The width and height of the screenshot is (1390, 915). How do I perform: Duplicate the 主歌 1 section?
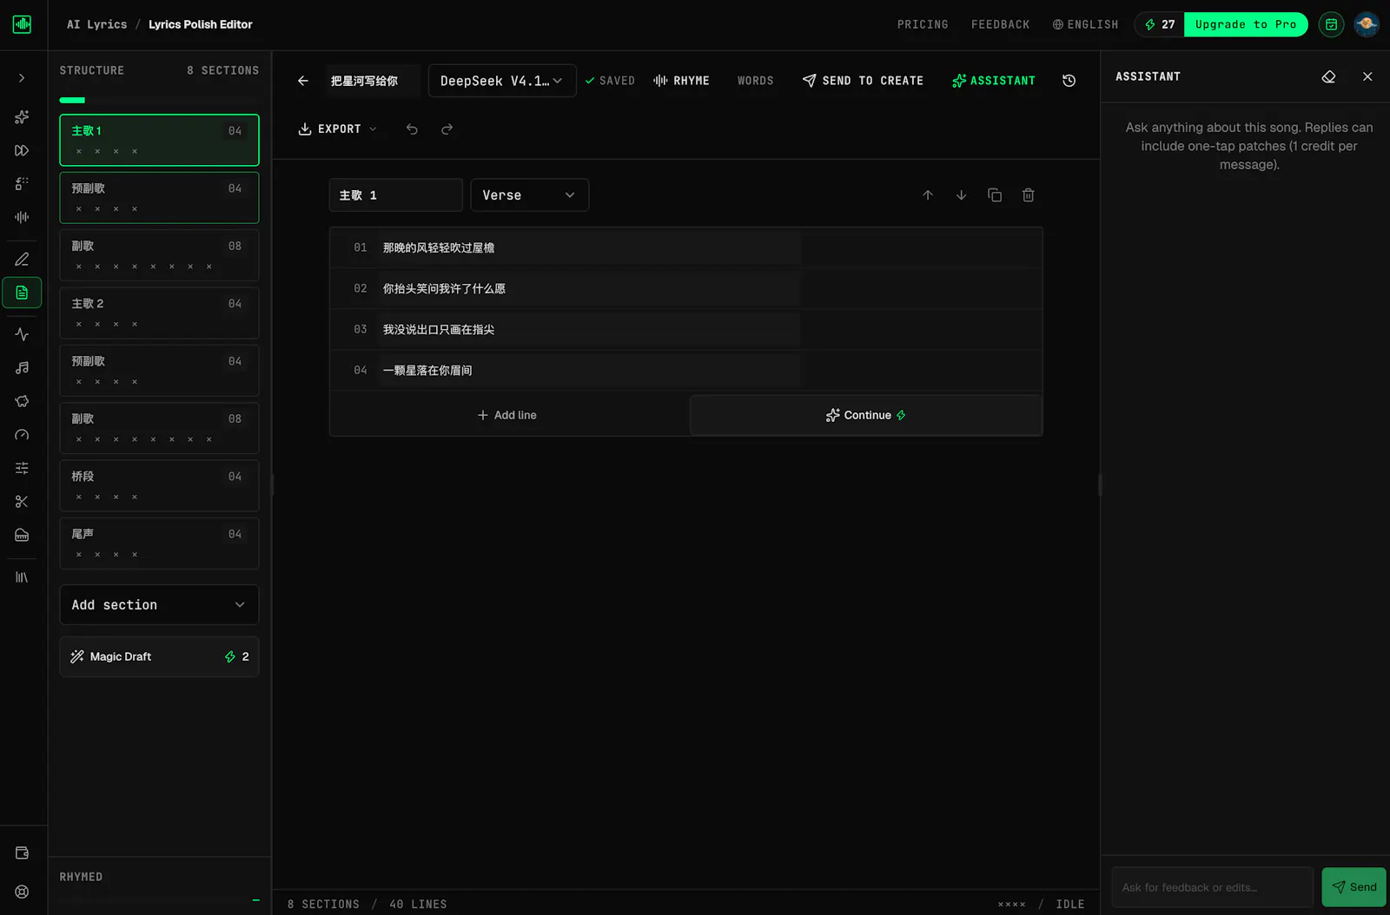(x=995, y=195)
